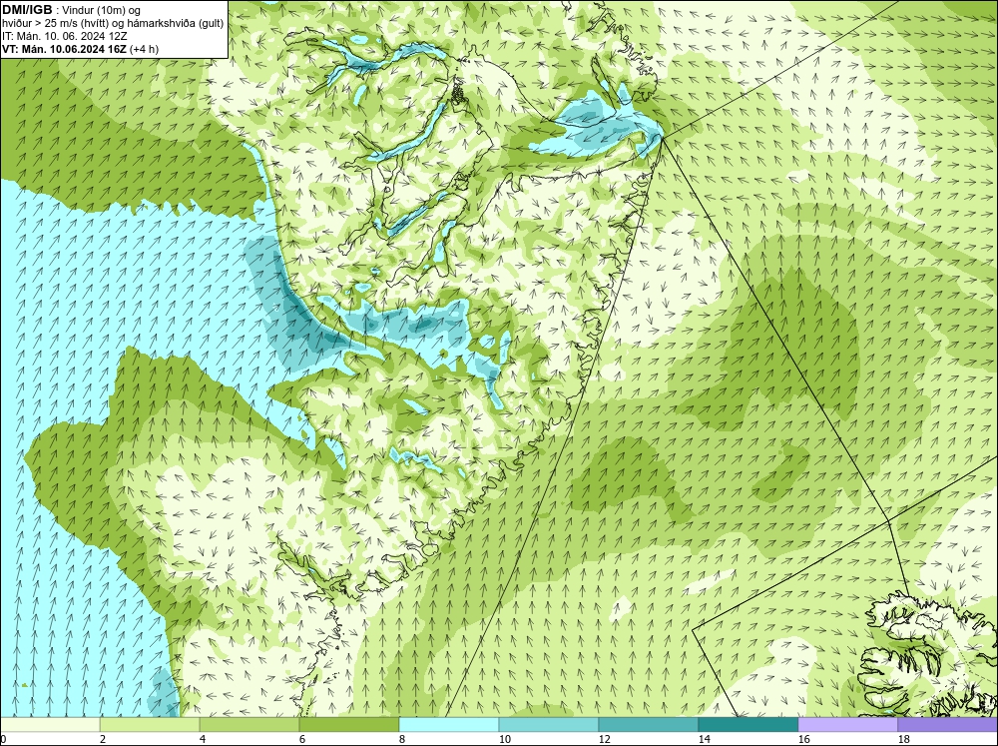Select the 'hviður > 25 m/s (hvítt)' line
The height and width of the screenshot is (746, 998).
(114, 24)
